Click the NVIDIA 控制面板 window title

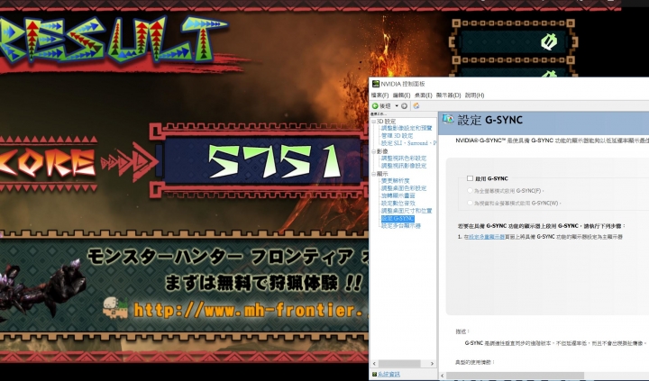(x=403, y=84)
